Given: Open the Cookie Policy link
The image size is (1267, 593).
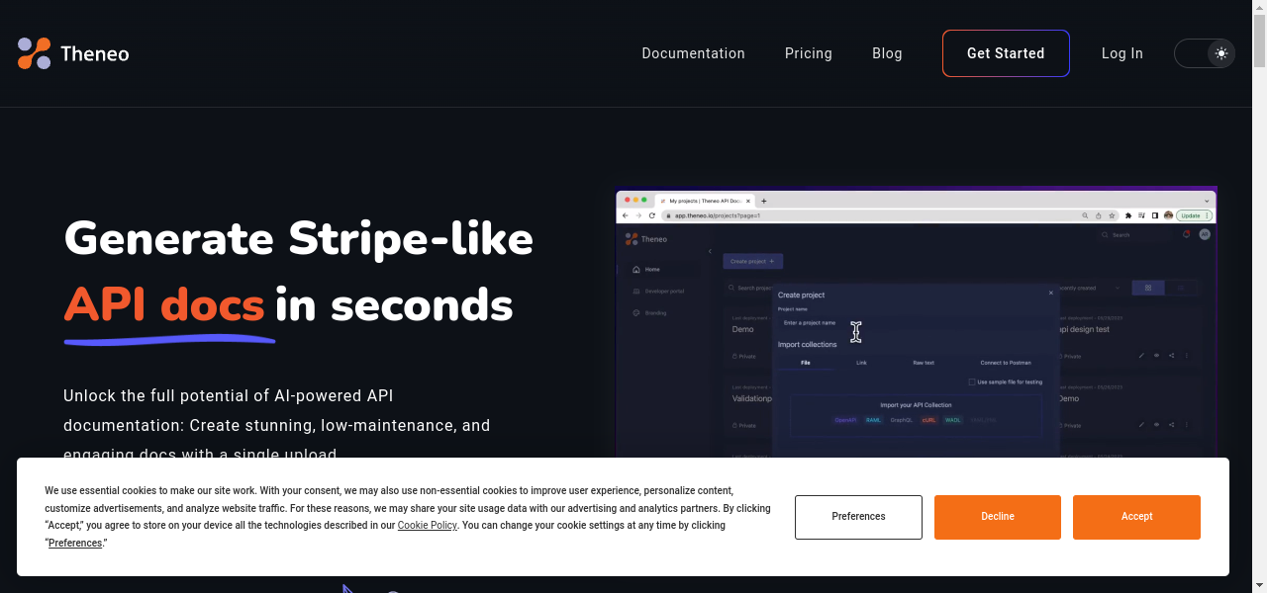Looking at the screenshot, I should click(427, 526).
